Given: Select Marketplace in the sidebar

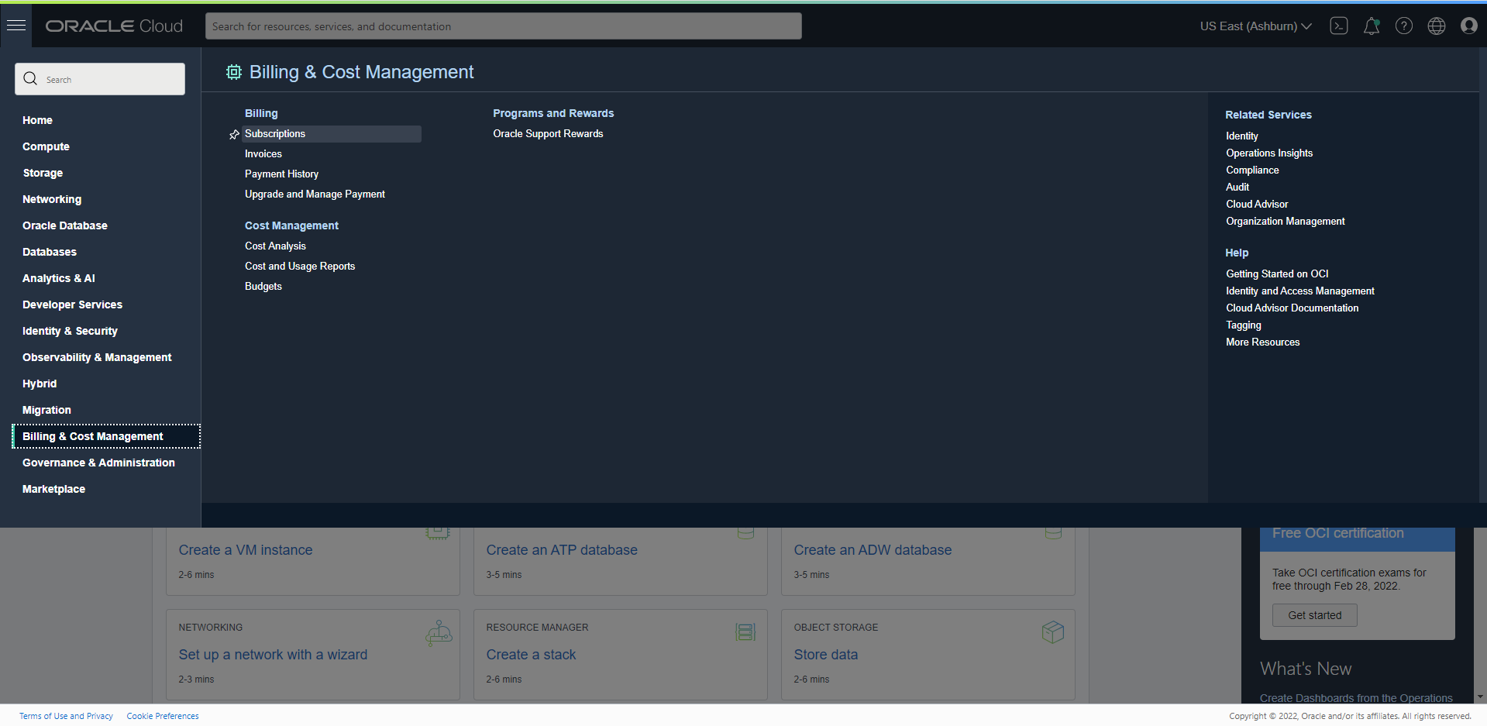Looking at the screenshot, I should pos(53,489).
